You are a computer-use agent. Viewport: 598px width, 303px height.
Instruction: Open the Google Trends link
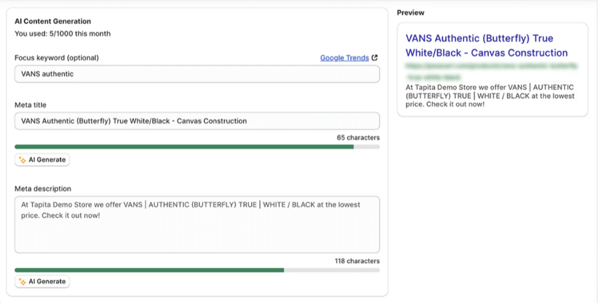click(x=344, y=58)
